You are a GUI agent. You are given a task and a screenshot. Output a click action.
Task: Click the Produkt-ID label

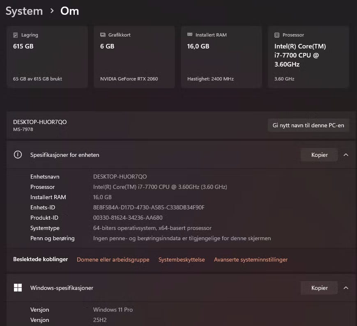click(x=44, y=218)
